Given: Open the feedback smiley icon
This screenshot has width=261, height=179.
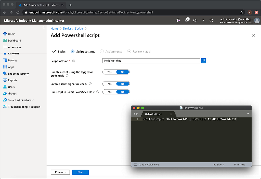Looking at the screenshot, I should (x=211, y=20).
